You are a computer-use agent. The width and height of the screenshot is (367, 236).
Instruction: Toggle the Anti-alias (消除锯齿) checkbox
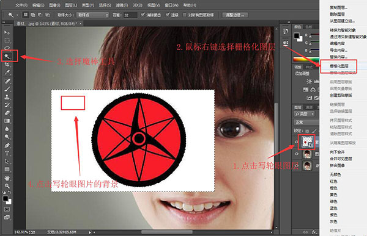click(x=143, y=15)
